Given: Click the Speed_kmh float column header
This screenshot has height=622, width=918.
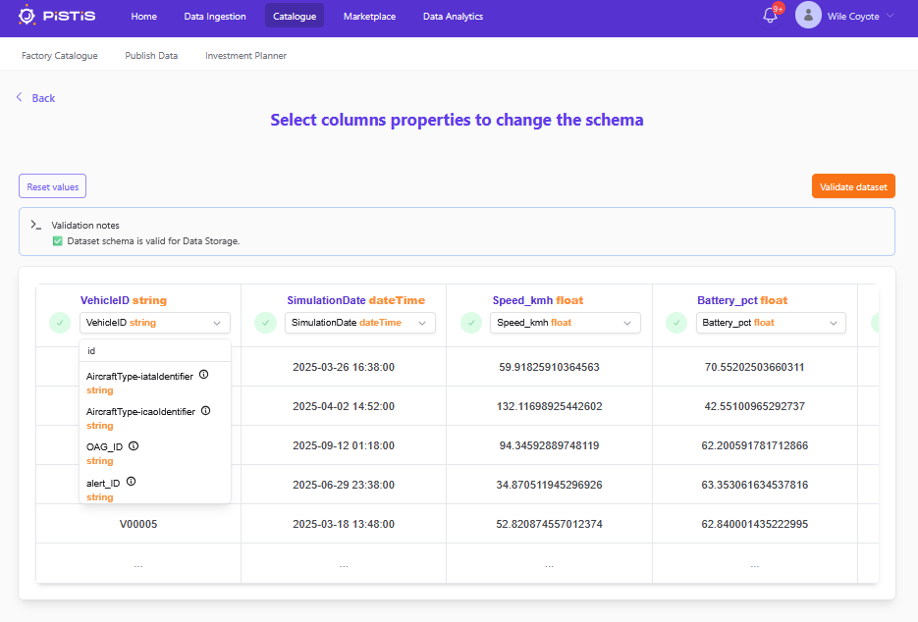Looking at the screenshot, I should coord(538,300).
